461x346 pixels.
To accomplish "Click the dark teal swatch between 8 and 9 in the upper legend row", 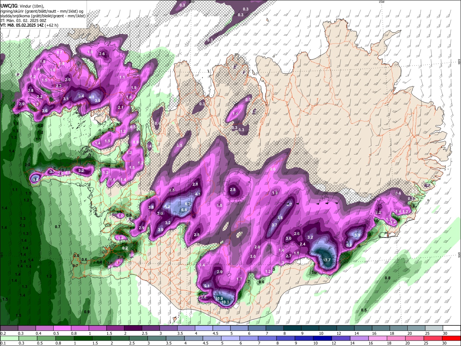I will [x=292, y=328].
